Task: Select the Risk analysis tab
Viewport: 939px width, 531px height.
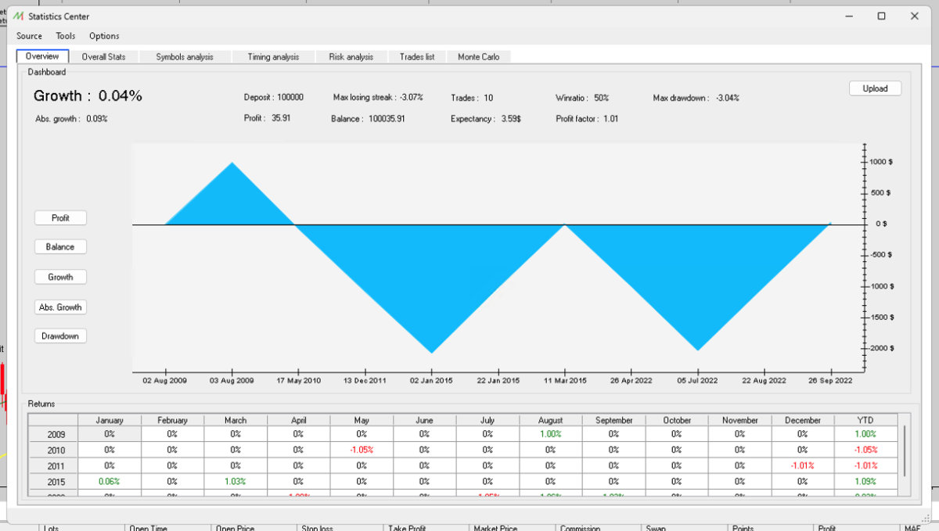Action: pos(351,57)
